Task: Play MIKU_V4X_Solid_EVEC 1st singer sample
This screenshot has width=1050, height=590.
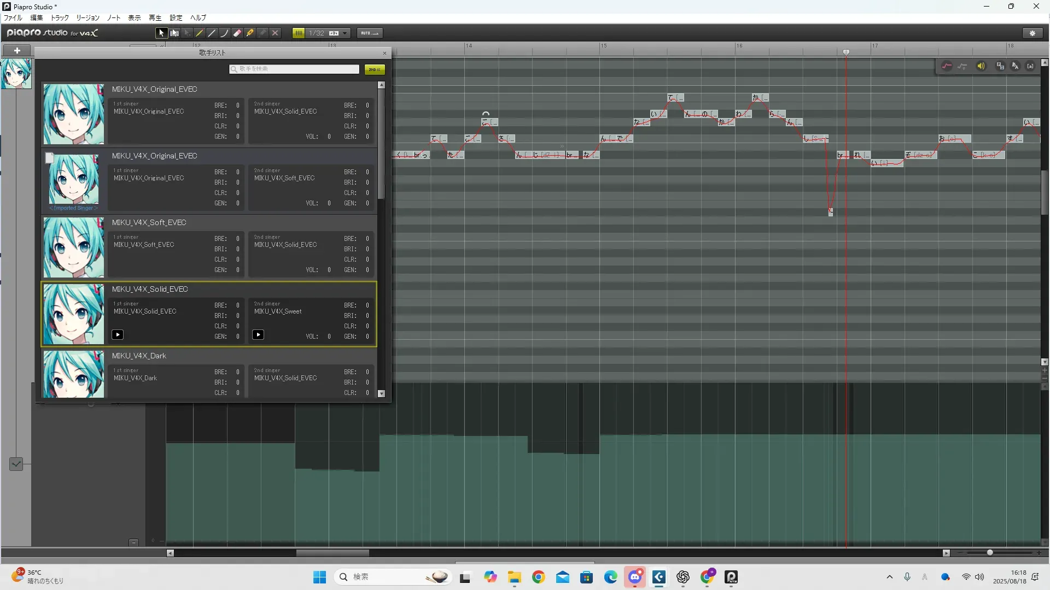Action: click(x=118, y=335)
